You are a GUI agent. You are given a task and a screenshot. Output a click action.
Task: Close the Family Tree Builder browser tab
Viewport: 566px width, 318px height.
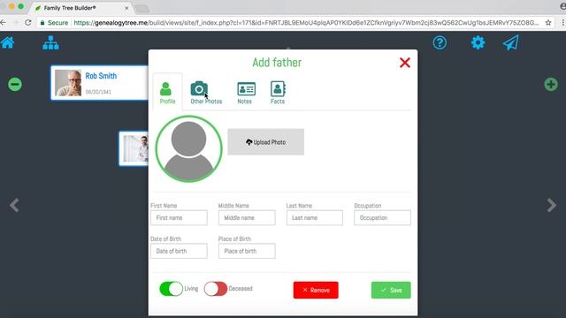click(126, 8)
